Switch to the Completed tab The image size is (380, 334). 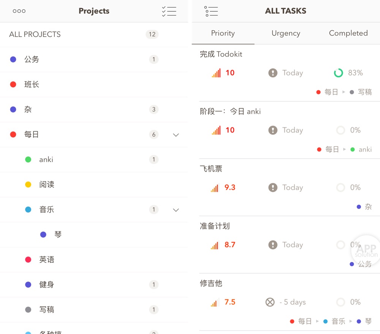[348, 33]
